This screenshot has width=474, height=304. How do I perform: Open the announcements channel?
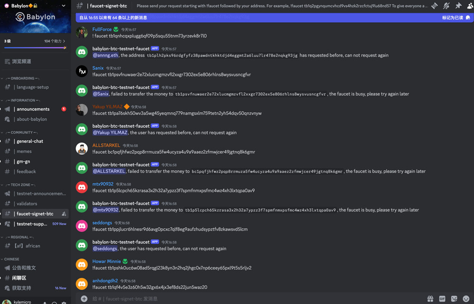click(33, 109)
